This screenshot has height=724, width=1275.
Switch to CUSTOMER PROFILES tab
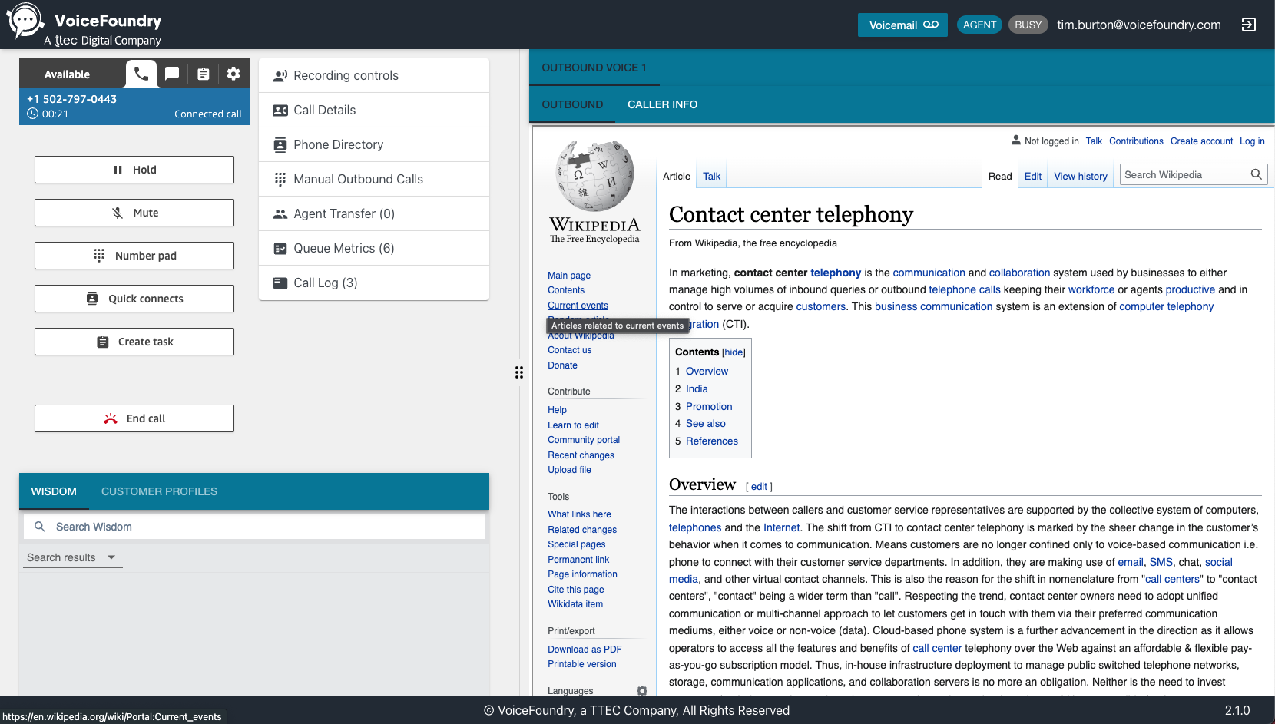pos(159,491)
